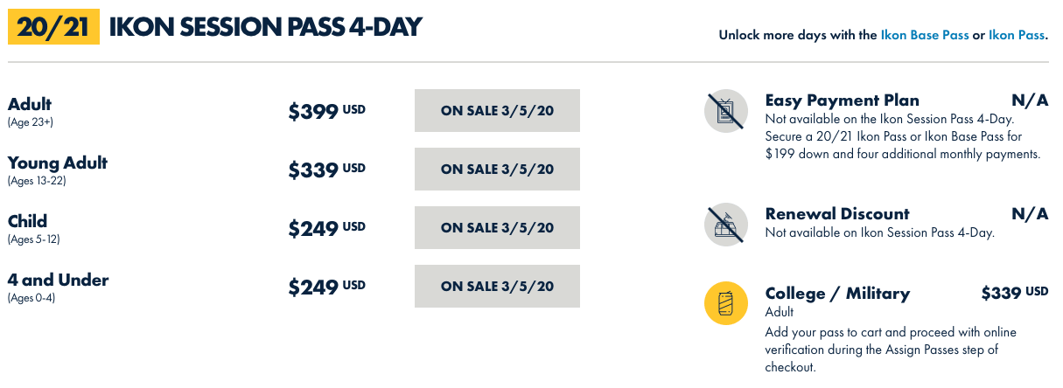Open the Ikon Pass link
The width and height of the screenshot is (1063, 388).
(x=1017, y=36)
